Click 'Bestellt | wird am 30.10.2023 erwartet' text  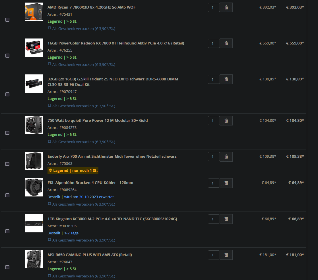pos(80,197)
